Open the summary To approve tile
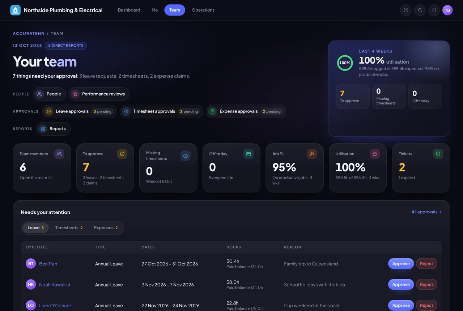This screenshot has height=311, width=463. point(353,97)
